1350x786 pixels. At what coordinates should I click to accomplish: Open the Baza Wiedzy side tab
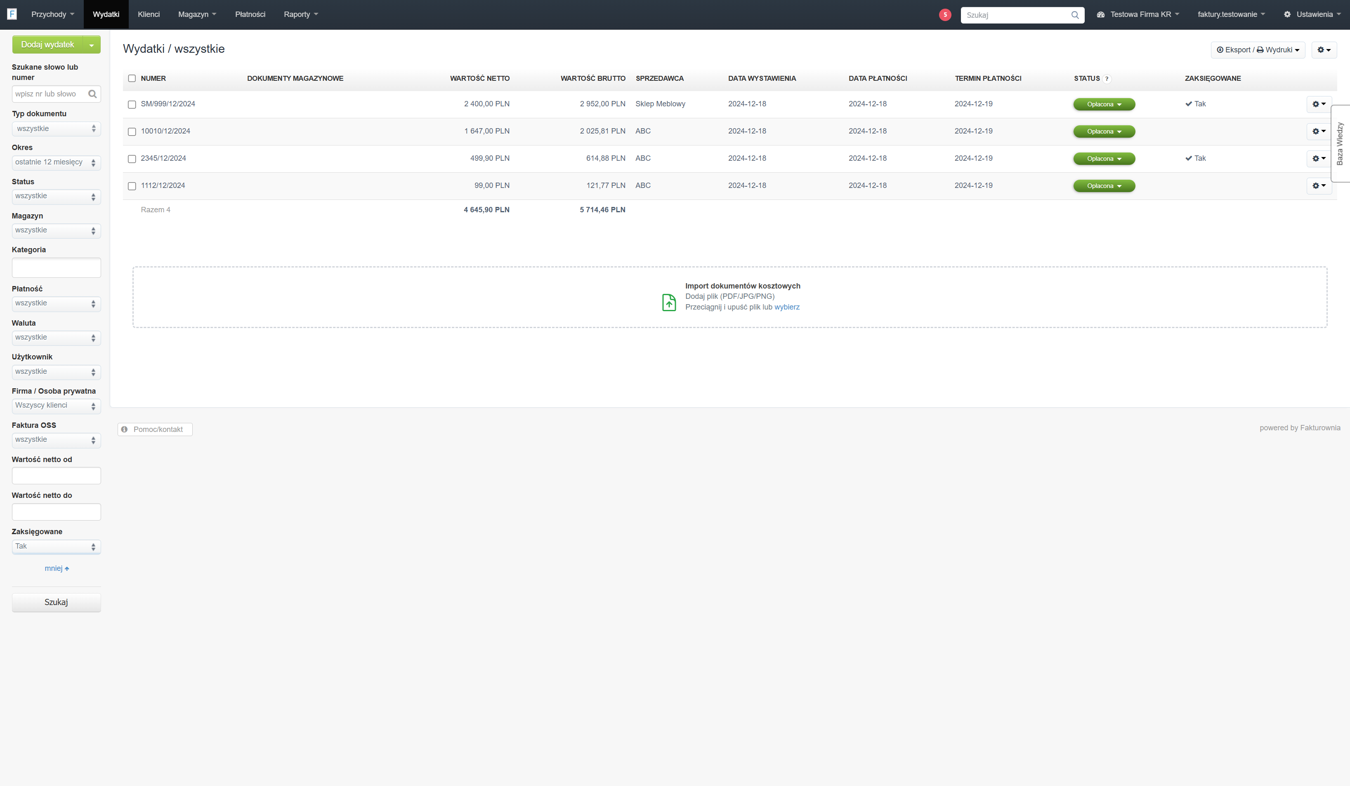1340,143
